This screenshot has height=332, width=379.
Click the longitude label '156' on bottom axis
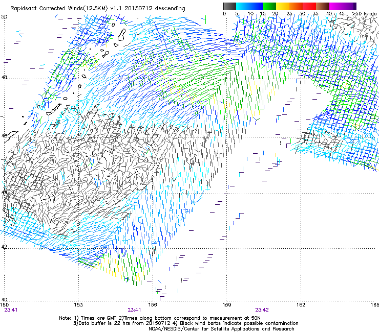coord(153,305)
